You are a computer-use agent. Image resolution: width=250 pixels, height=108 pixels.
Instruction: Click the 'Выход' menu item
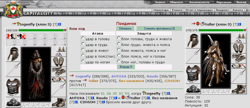click(x=241, y=2)
